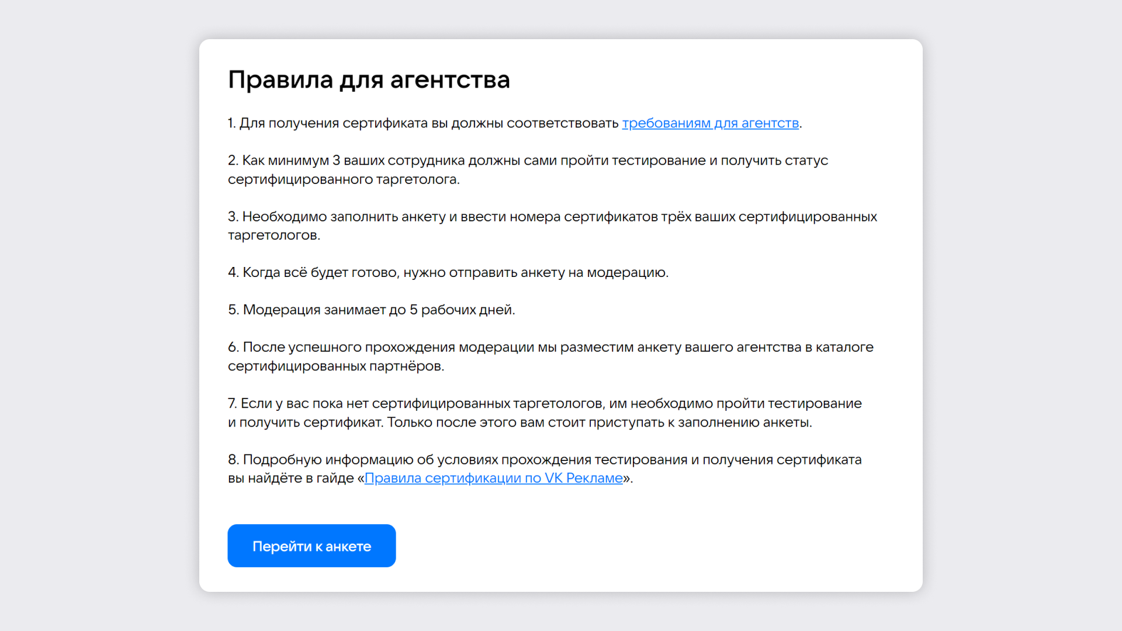This screenshot has height=631, width=1122.
Task: Click rule 4 text «Когда всё будет готово»
Action: 448,272
